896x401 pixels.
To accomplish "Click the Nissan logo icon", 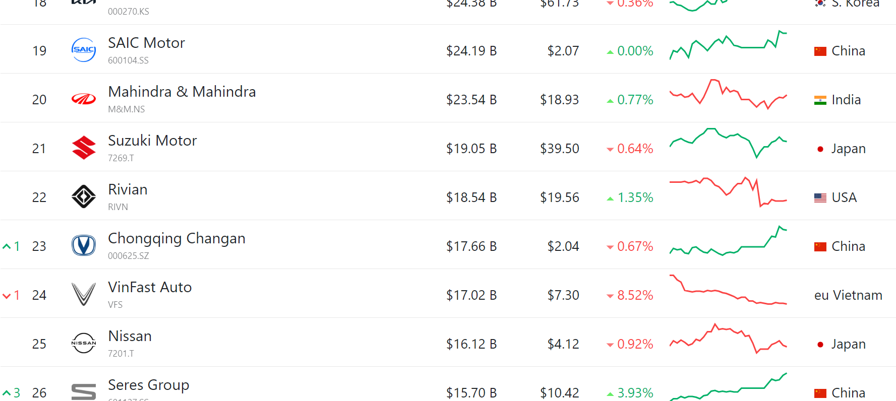I will pyautogui.click(x=84, y=343).
